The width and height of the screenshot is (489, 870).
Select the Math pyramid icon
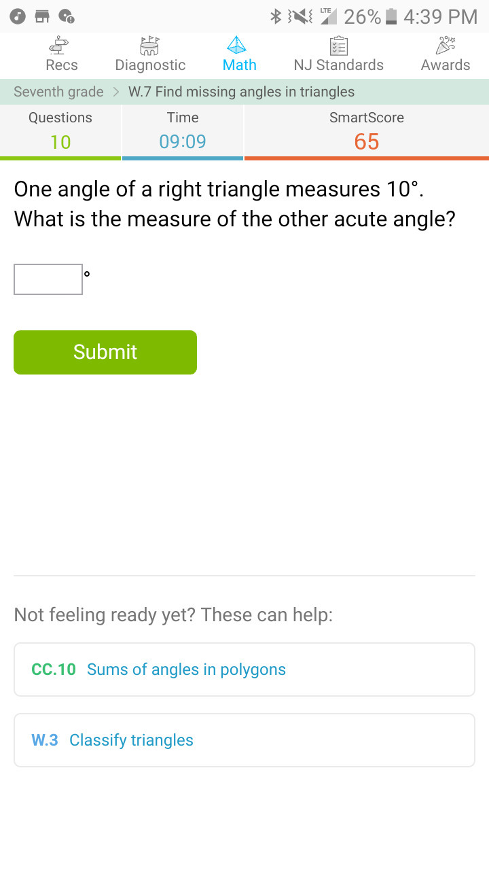coord(236,46)
